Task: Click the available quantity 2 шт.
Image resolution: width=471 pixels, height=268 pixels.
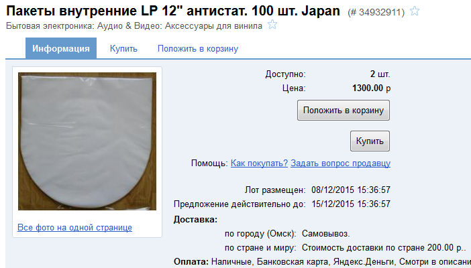Action: tap(380, 74)
